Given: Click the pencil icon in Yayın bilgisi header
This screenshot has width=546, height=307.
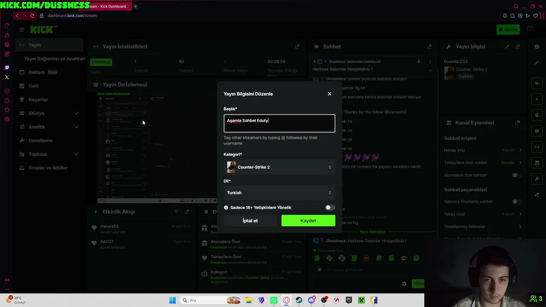Looking at the screenshot, I should pyautogui.click(x=507, y=46).
